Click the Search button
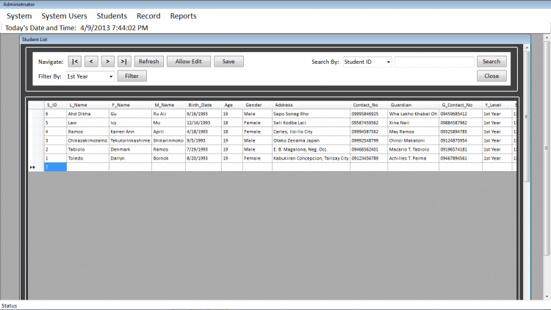This screenshot has height=310, width=551. (x=491, y=62)
